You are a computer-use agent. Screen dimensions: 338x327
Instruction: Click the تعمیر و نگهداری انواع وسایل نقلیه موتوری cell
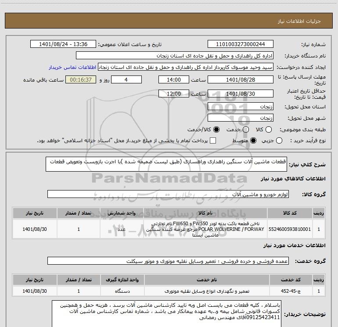(207, 291)
